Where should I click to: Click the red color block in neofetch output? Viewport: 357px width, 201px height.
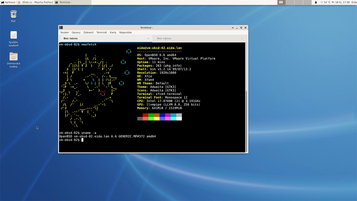click(x=145, y=115)
